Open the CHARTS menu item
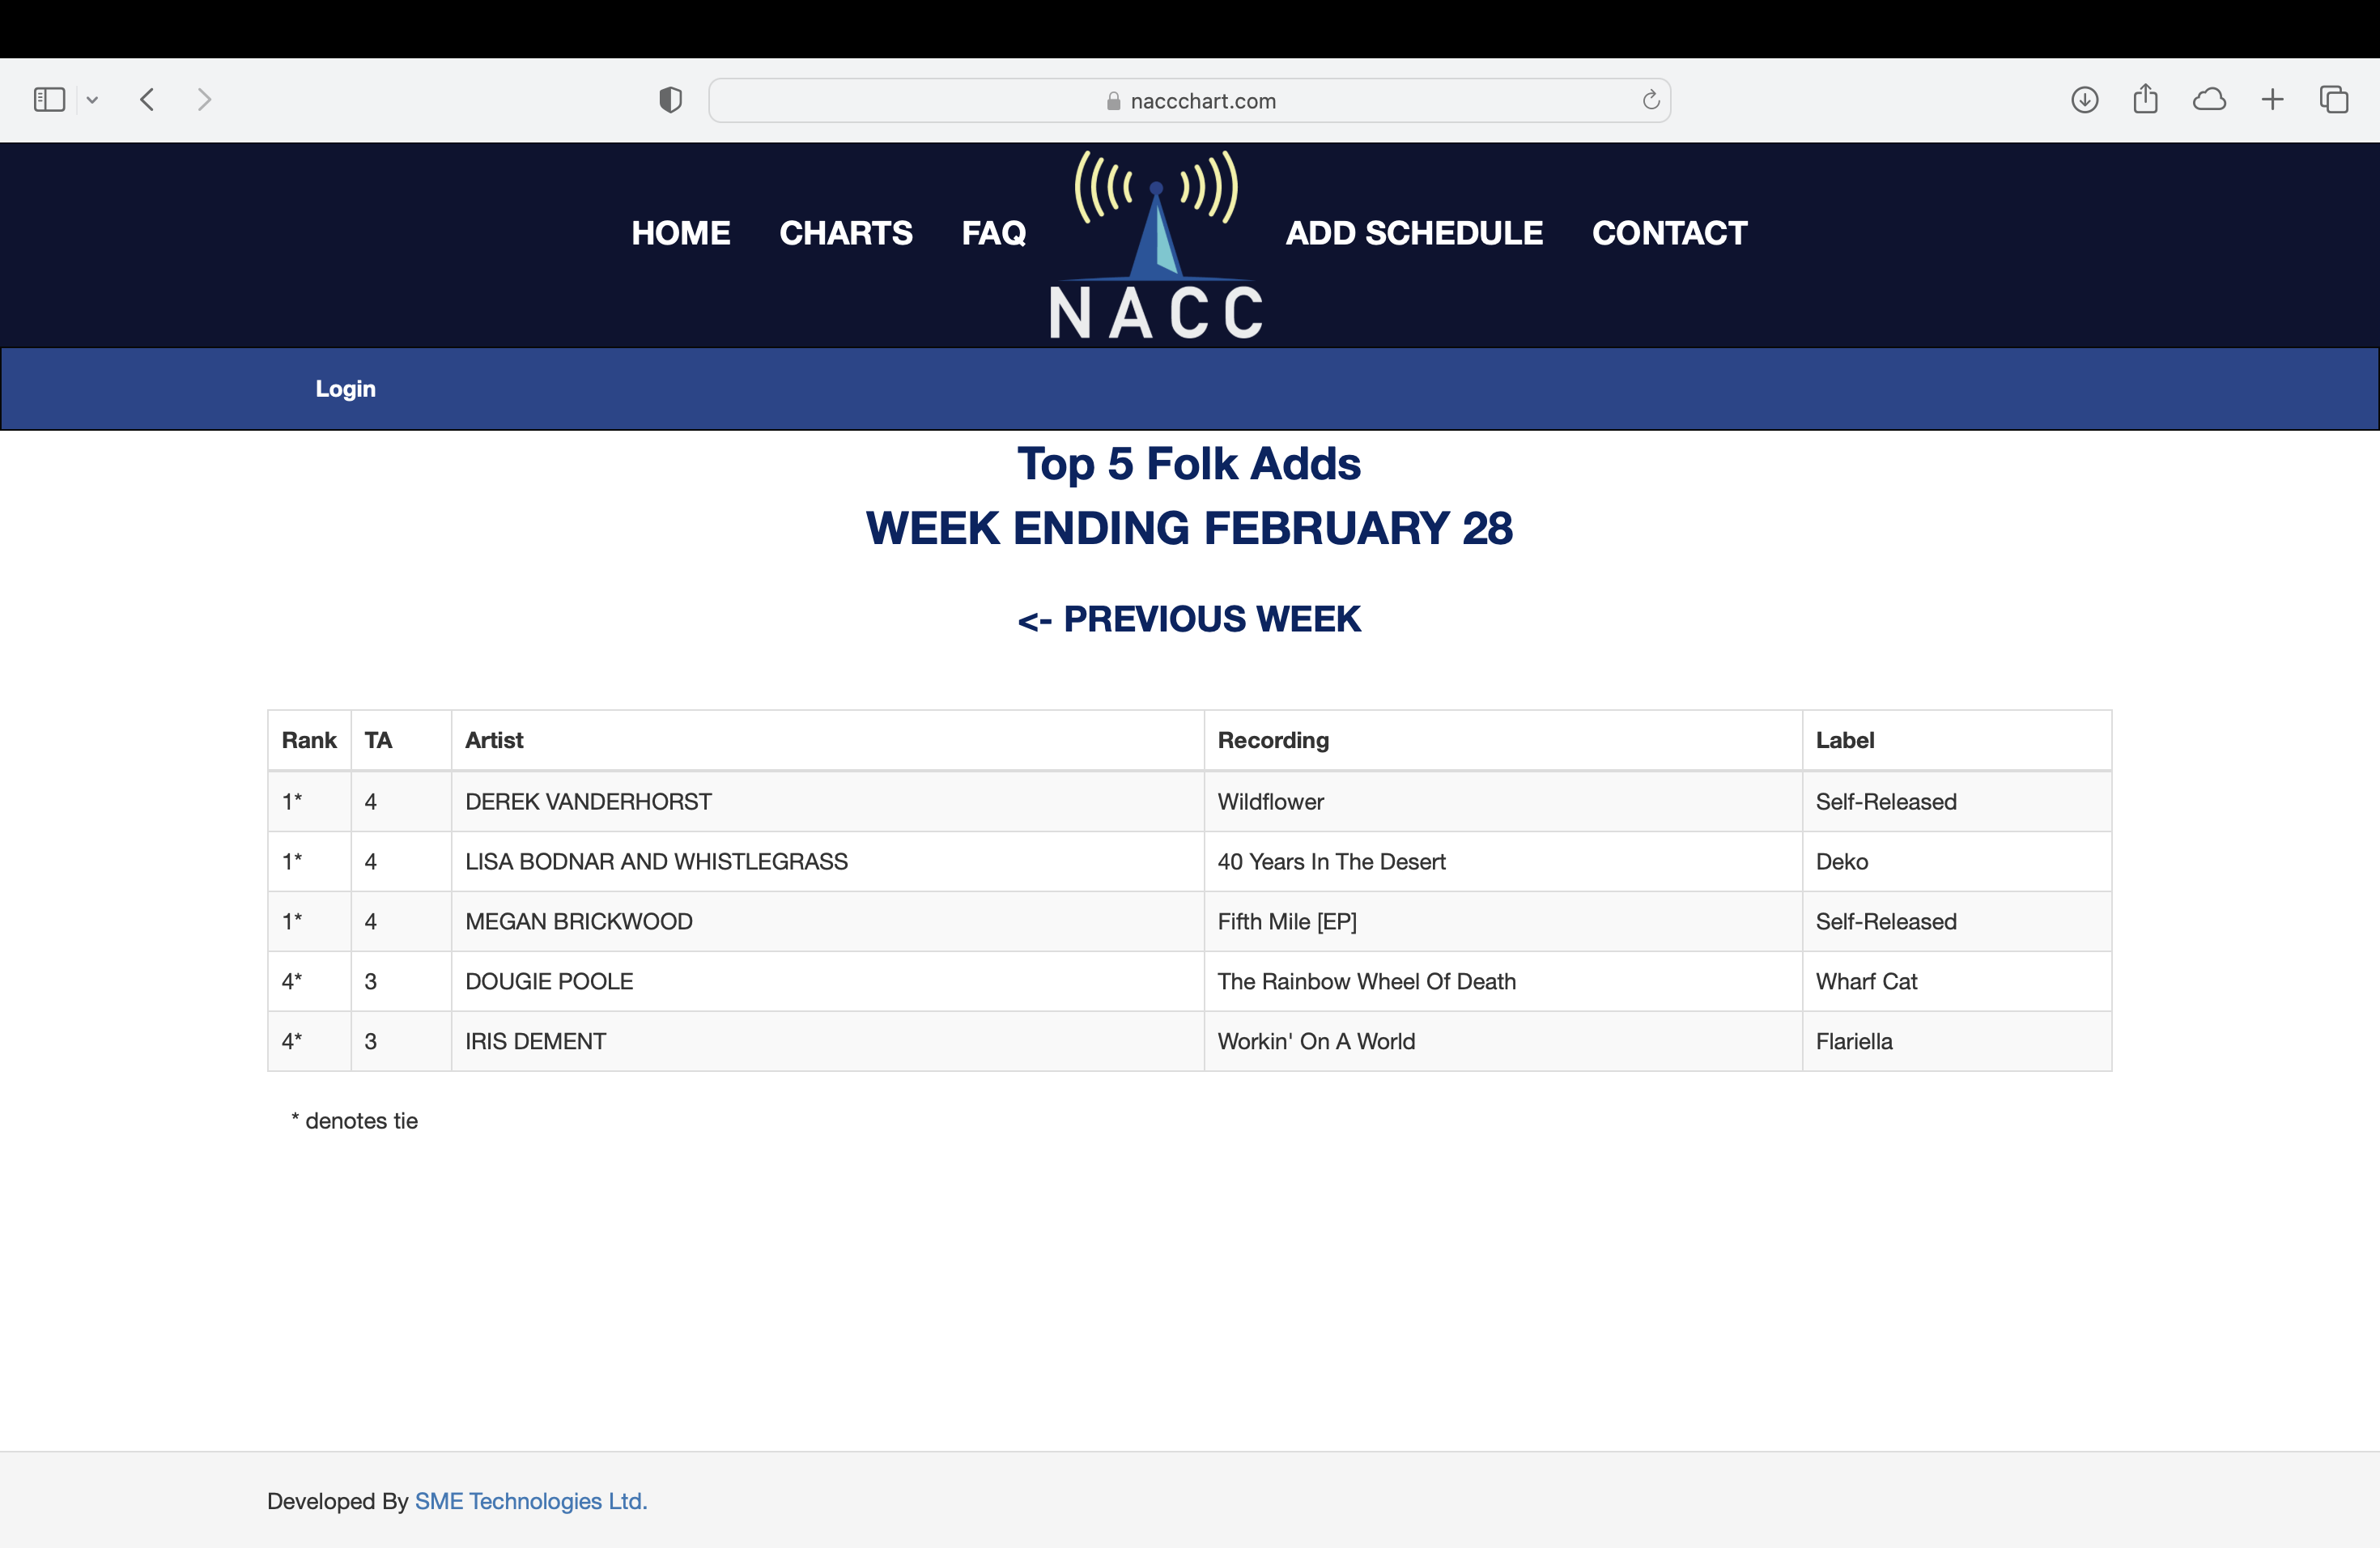 (845, 233)
